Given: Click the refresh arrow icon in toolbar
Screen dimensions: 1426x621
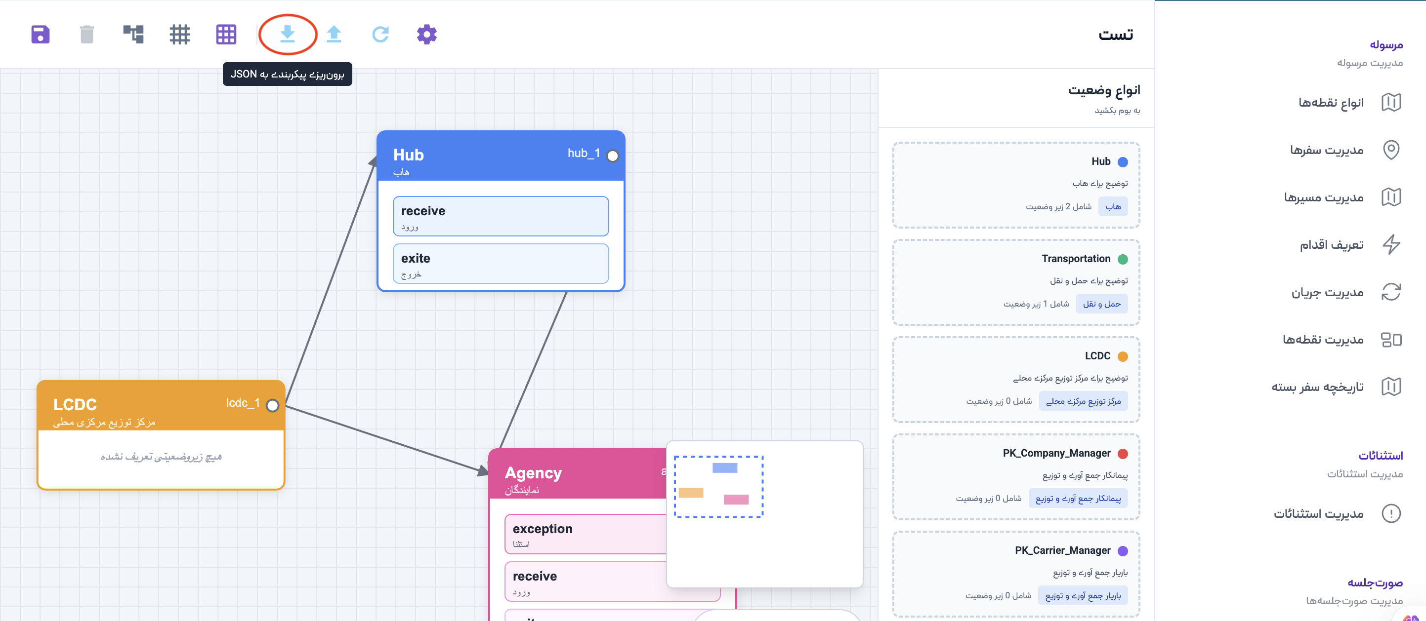Looking at the screenshot, I should click(380, 34).
